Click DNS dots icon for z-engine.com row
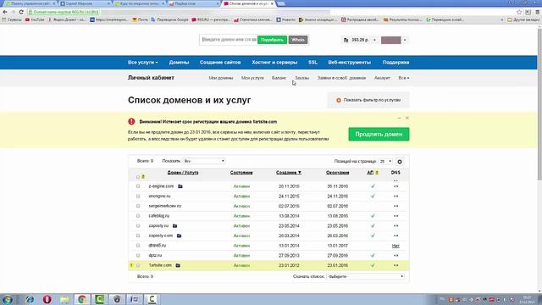This screenshot has height=305, width=542. coord(395,186)
